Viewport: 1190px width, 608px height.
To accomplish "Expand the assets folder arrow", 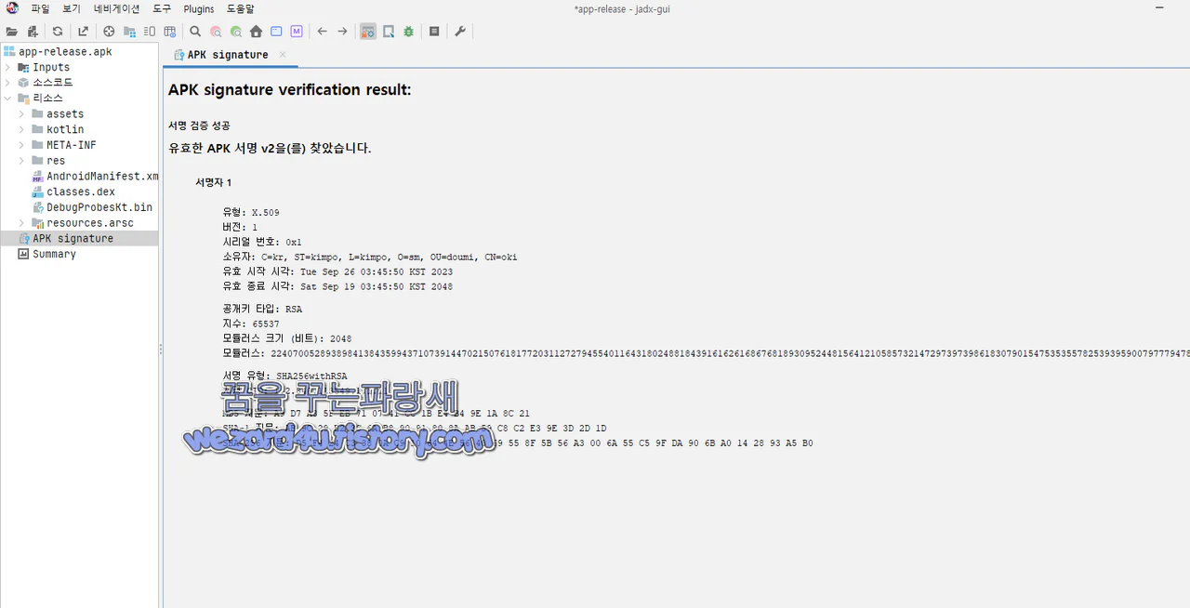I will point(21,113).
